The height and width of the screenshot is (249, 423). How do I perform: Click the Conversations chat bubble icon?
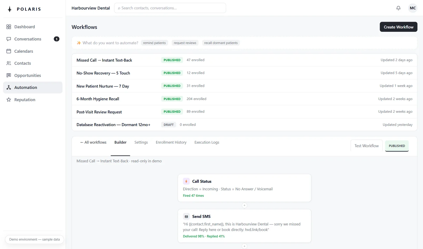9,39
